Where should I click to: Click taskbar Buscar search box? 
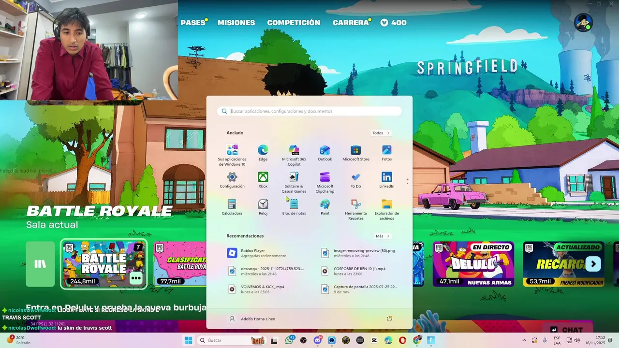pyautogui.click(x=231, y=340)
